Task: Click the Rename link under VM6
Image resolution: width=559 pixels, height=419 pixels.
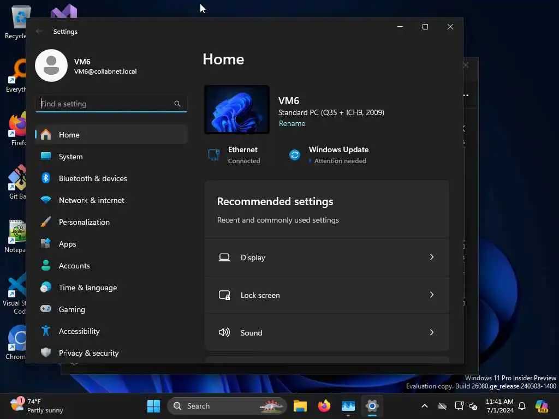Action: (292, 124)
